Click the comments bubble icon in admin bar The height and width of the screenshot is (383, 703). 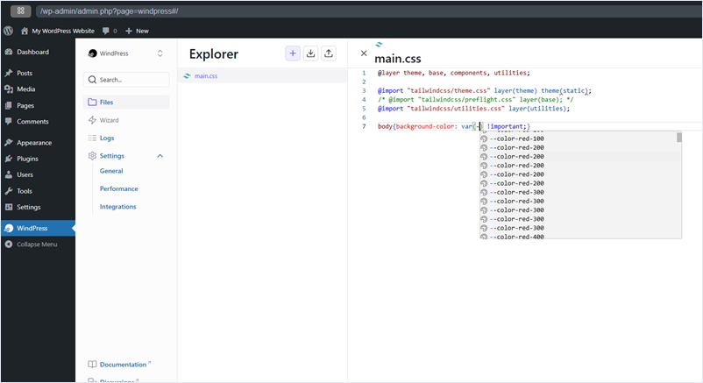[x=106, y=31]
